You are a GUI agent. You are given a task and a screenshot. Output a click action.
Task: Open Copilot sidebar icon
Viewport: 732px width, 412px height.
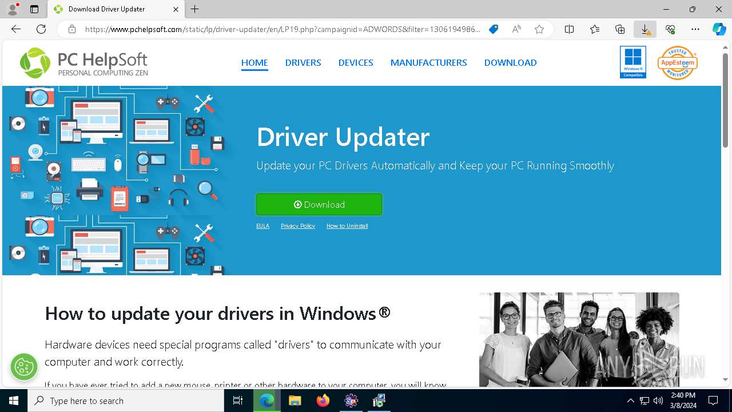(719, 29)
